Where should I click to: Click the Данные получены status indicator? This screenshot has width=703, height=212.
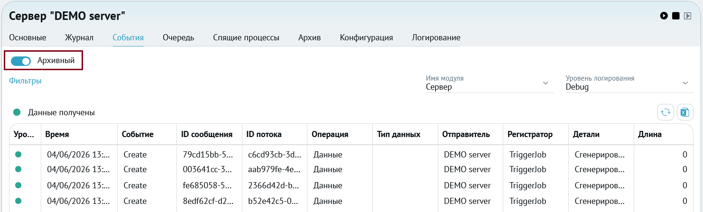(17, 112)
